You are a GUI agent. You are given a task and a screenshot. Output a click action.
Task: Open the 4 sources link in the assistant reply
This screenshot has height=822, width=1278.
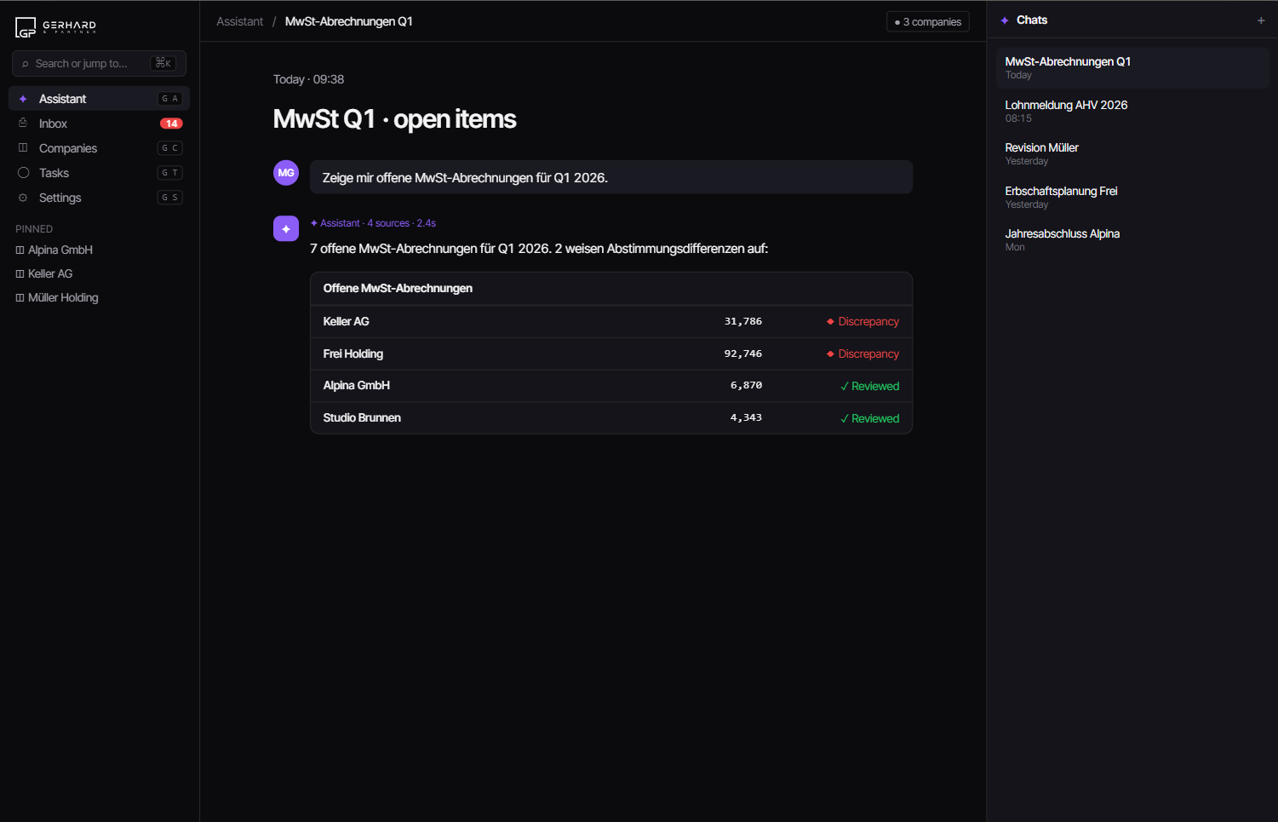click(388, 223)
